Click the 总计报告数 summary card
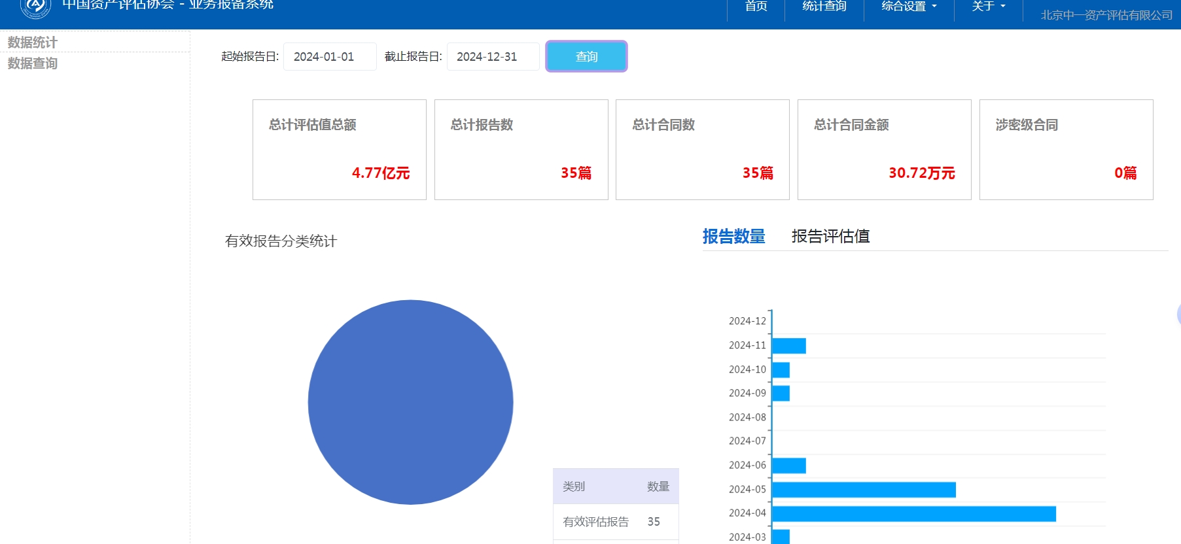This screenshot has height=544, width=1181. click(x=521, y=150)
